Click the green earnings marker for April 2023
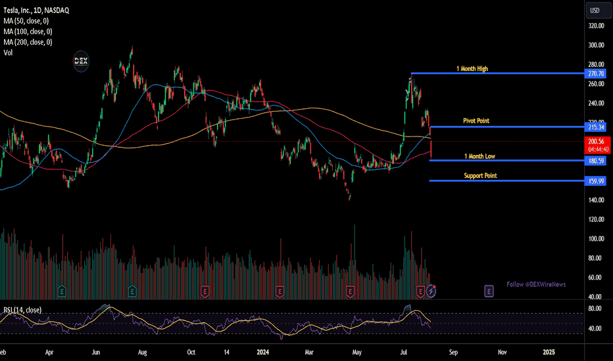The width and height of the screenshot is (613, 361). point(62,291)
